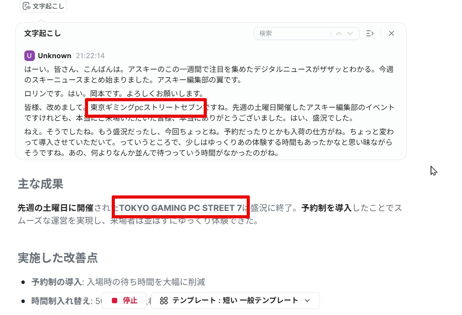Click the 文字起こし panel title
The image size is (462, 315).
pyautogui.click(x=43, y=34)
